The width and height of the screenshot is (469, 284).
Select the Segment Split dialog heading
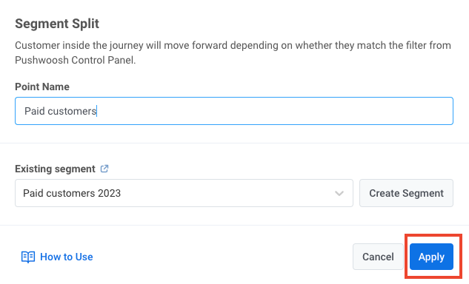57,24
